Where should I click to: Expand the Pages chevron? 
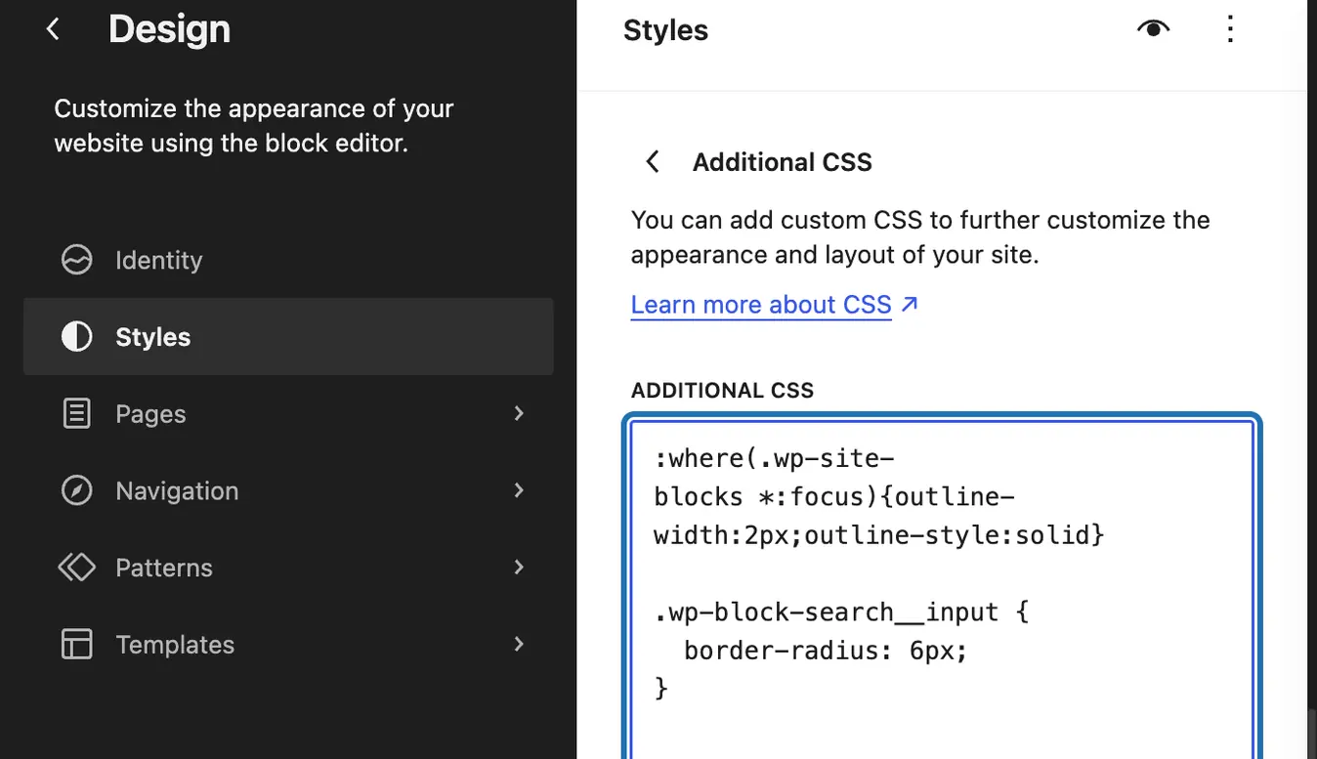click(x=520, y=414)
